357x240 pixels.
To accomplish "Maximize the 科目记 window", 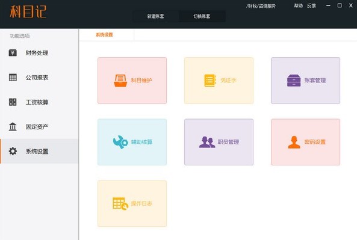I will click(340, 5).
